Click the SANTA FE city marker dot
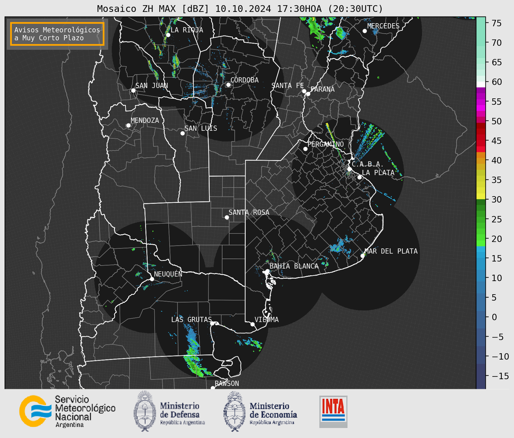 [x=304, y=91]
